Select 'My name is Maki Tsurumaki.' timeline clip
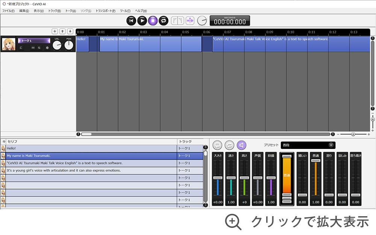Viewport: 376px width, 235px height. pyautogui.click(x=151, y=44)
